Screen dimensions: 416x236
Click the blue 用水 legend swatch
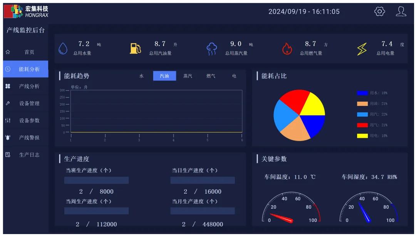coord(362,93)
